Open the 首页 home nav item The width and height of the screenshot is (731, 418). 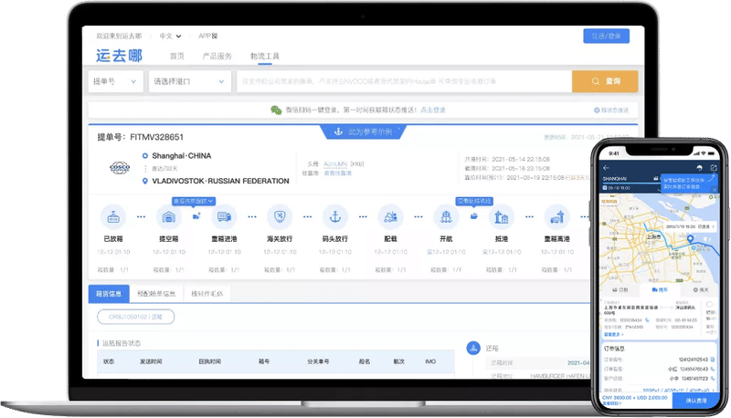click(176, 57)
